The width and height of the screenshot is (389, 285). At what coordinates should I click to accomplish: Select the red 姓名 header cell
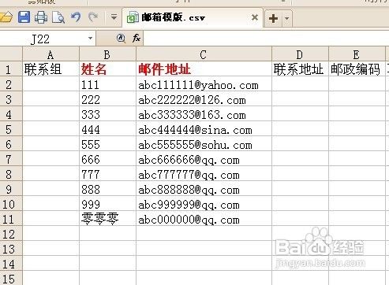(x=107, y=69)
